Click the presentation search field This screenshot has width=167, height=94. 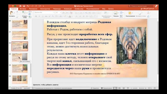141,6
